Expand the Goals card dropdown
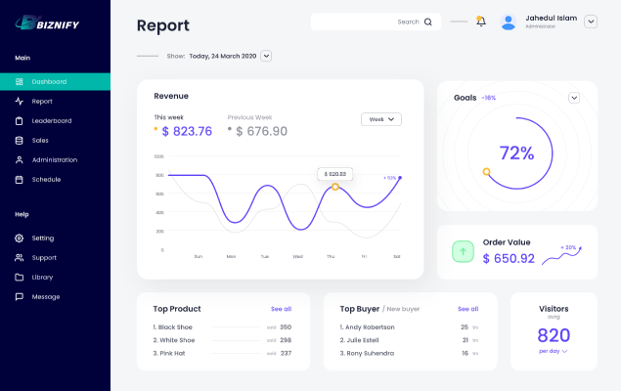Viewport: 621px width, 391px height. (574, 98)
